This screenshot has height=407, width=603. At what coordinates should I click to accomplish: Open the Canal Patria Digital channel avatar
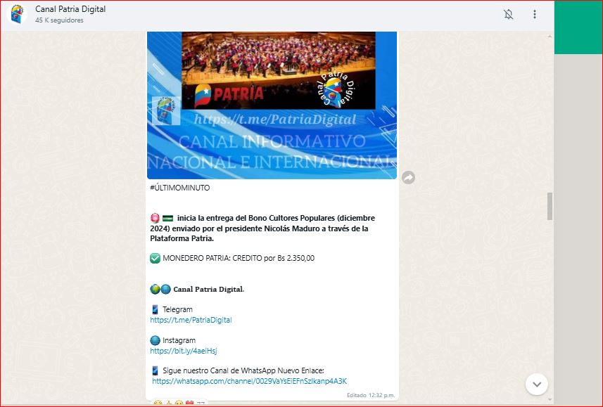(18, 14)
